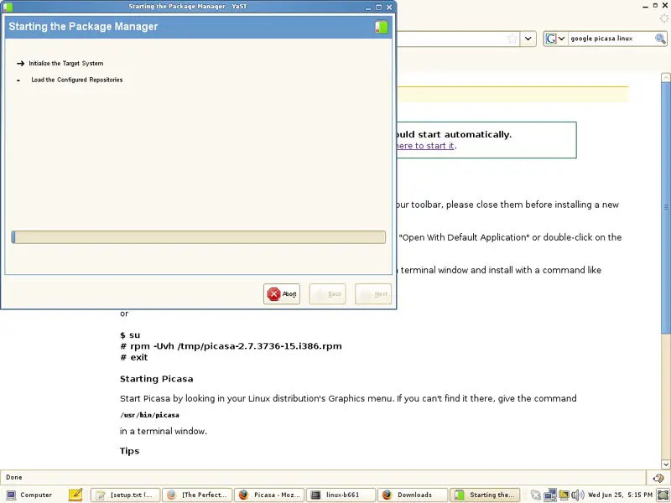Click the scrollbar up arrow in Firefox

click(x=665, y=78)
